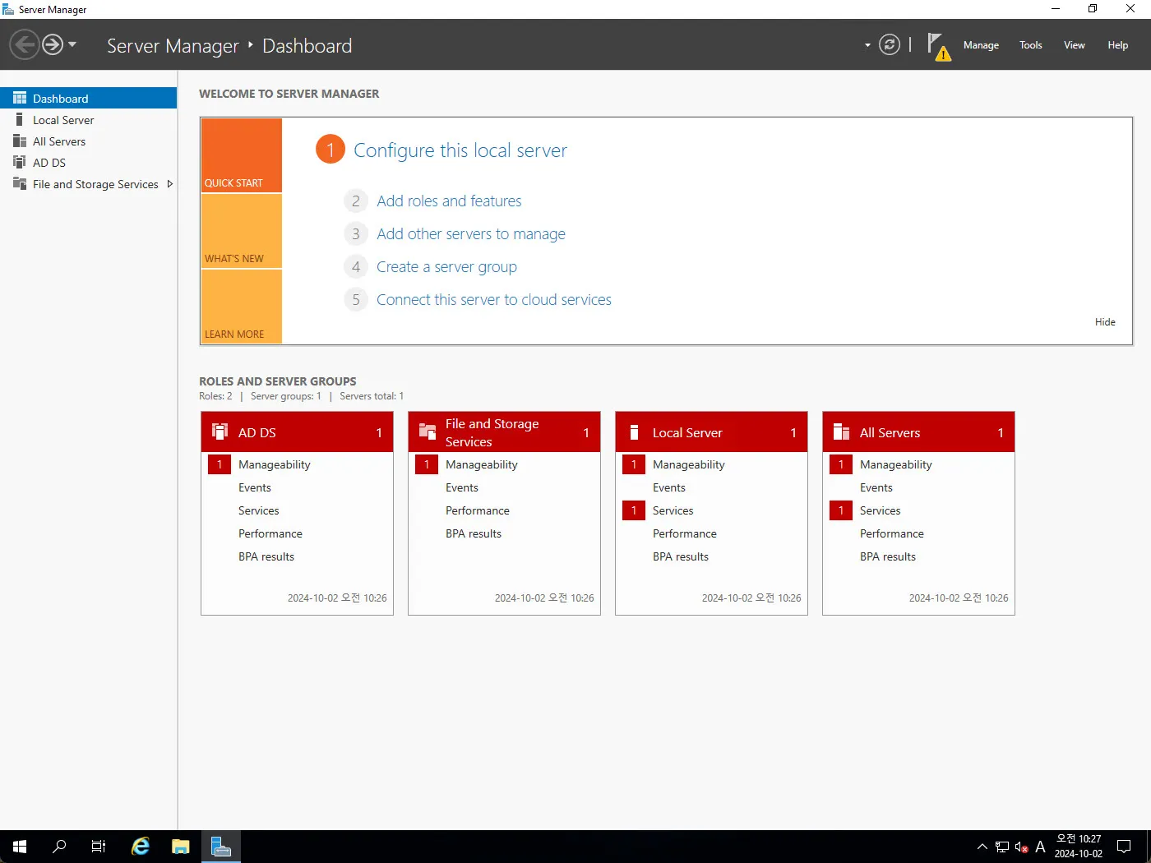Select the WHAT'S NEW orange tab

point(242,232)
